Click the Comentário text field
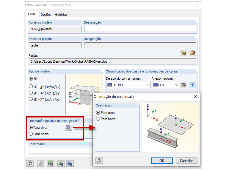This screenshot has height=170, width=226. 61,151
